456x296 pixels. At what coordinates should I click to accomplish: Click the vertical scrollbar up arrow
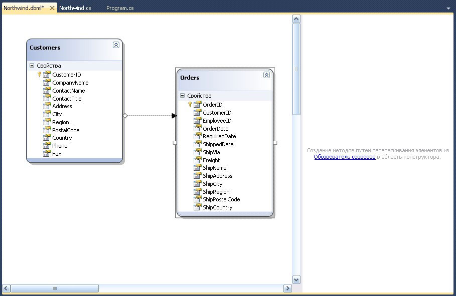(296, 19)
